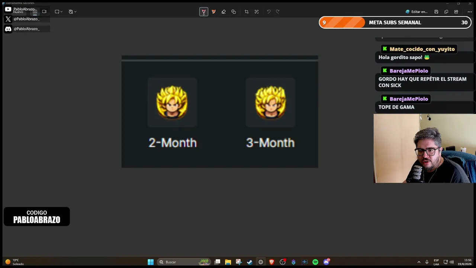This screenshot has width=476, height=268.
Task: Open the three-dots more options menu
Action: (470, 12)
